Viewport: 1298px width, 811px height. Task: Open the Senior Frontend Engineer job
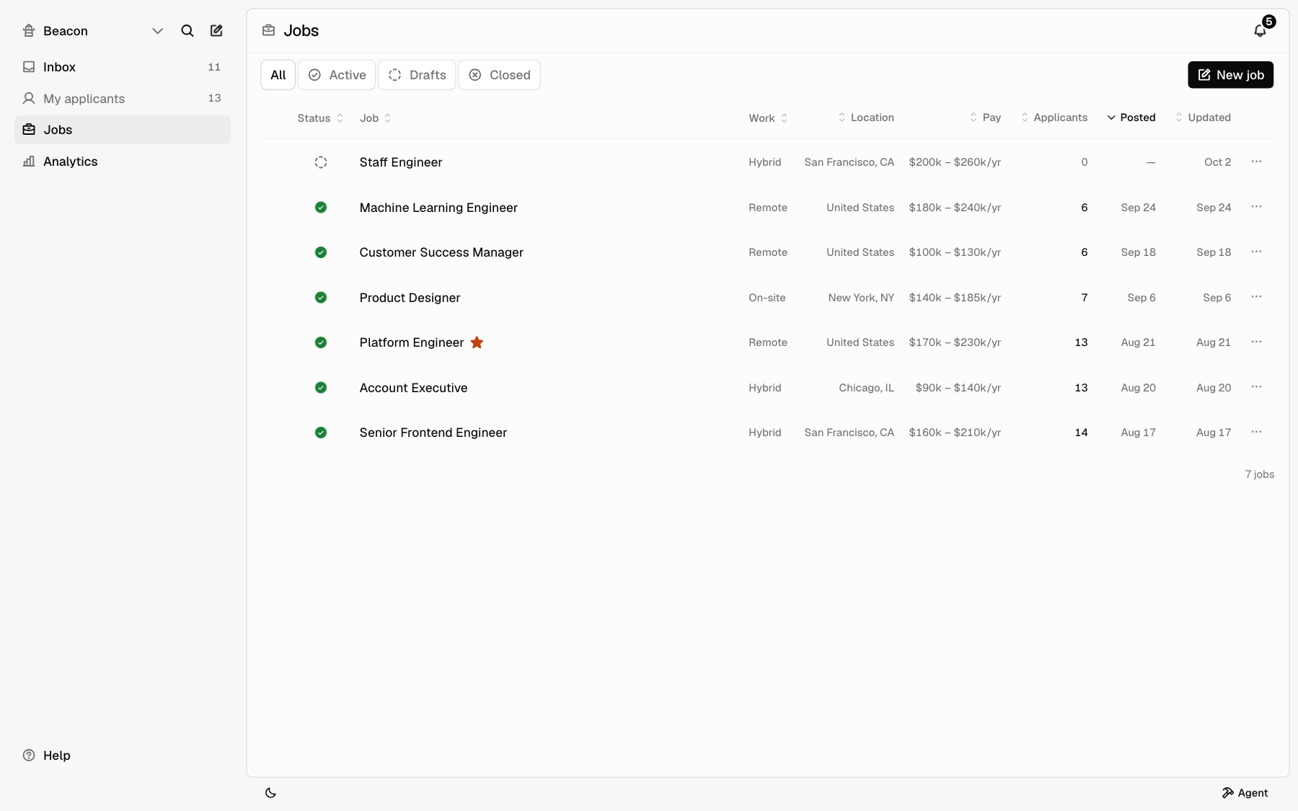(x=433, y=433)
